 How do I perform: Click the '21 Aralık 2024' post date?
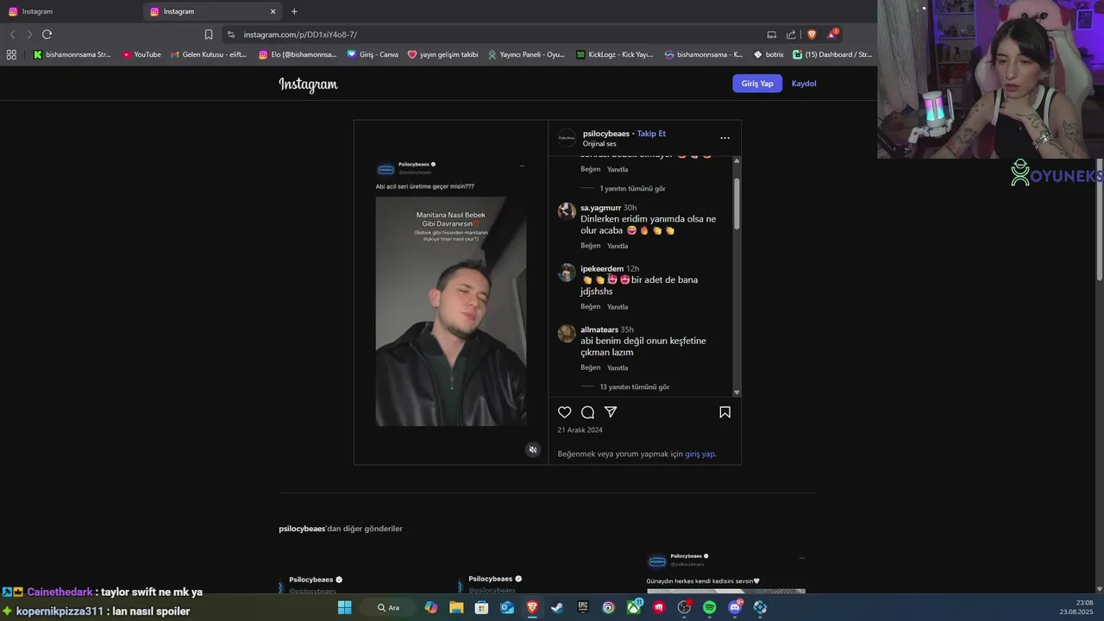[580, 430]
